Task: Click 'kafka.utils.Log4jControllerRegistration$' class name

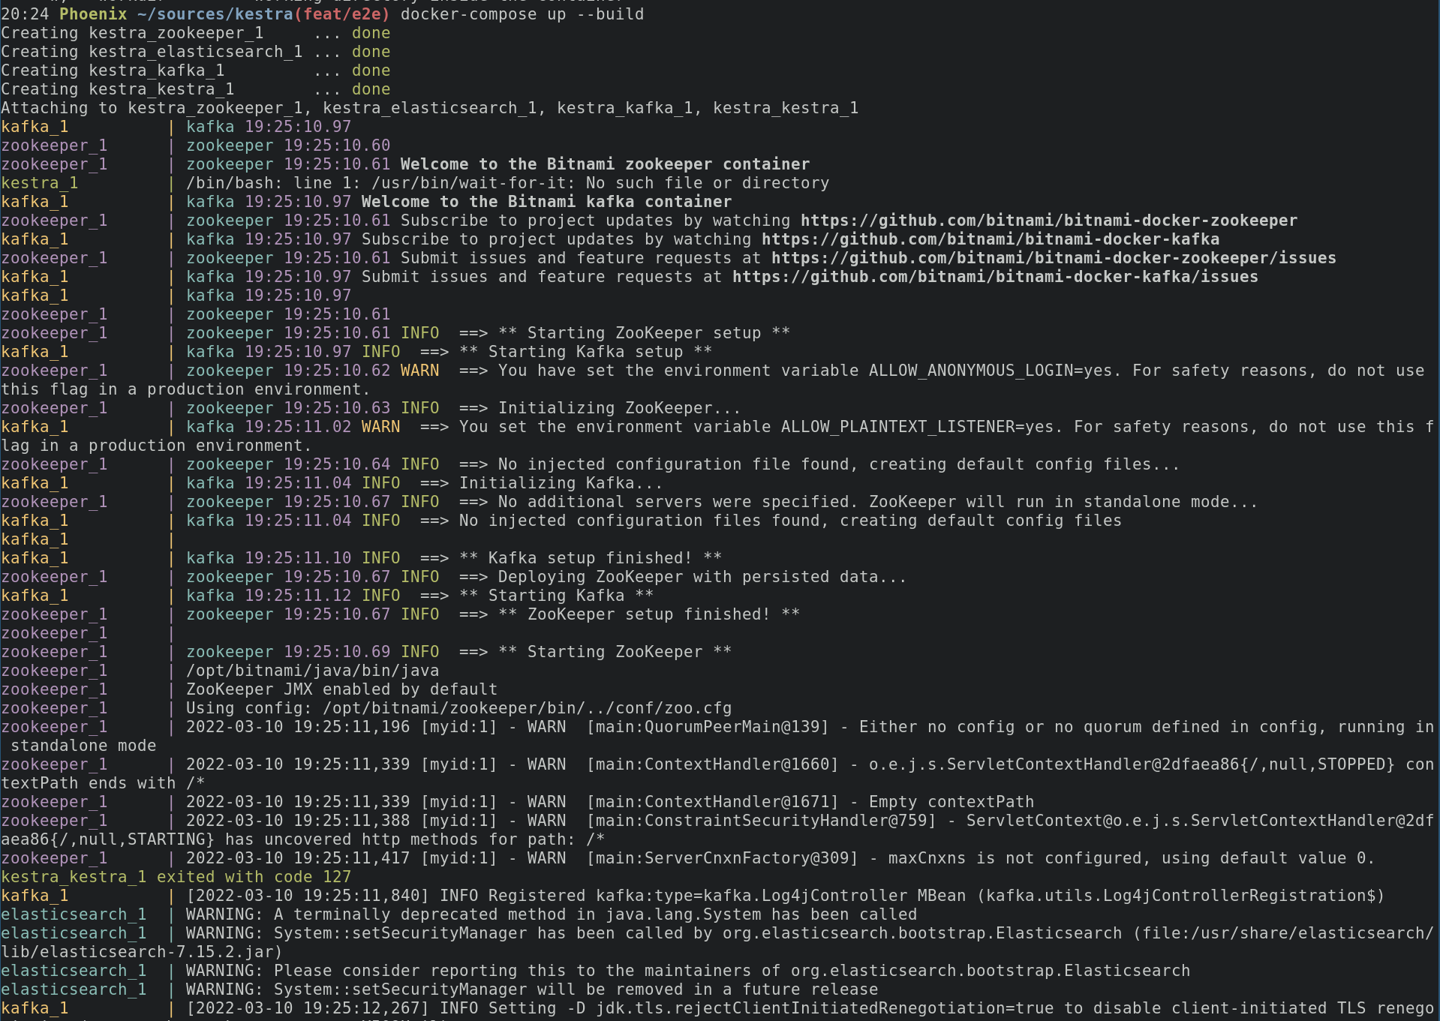Action: [x=1181, y=896]
